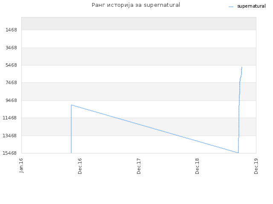This screenshot has width=273, height=204.
Task: Select the 3468 y-axis label
Action: [x=12, y=48]
